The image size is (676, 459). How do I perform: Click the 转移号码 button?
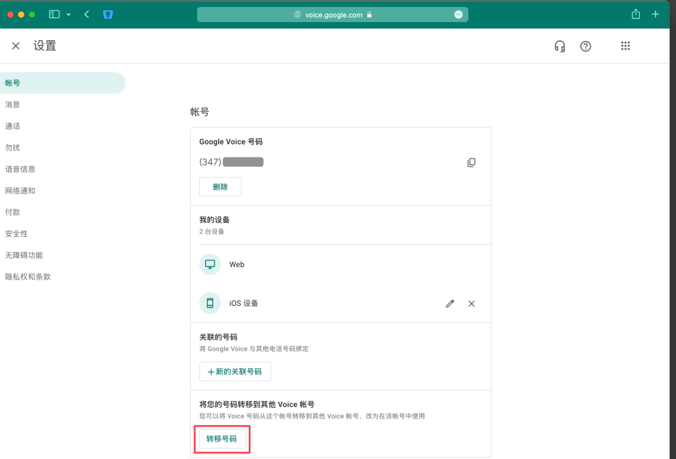click(x=222, y=439)
